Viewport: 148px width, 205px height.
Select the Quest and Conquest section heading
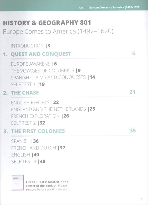click(x=41, y=54)
